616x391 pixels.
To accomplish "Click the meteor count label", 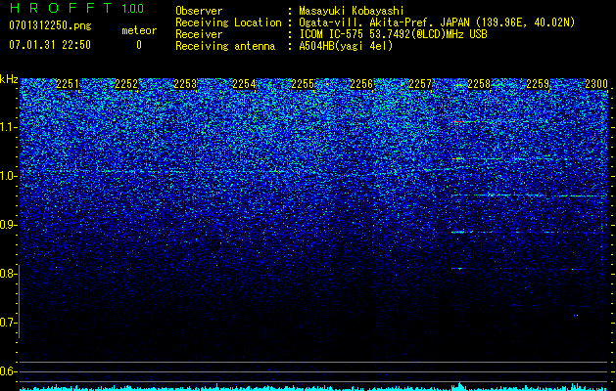I will pos(139,30).
